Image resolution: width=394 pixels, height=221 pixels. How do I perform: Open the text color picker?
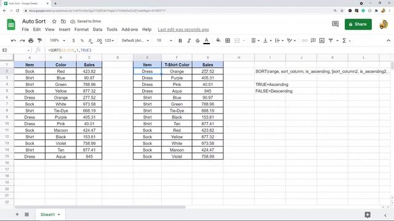(x=207, y=41)
